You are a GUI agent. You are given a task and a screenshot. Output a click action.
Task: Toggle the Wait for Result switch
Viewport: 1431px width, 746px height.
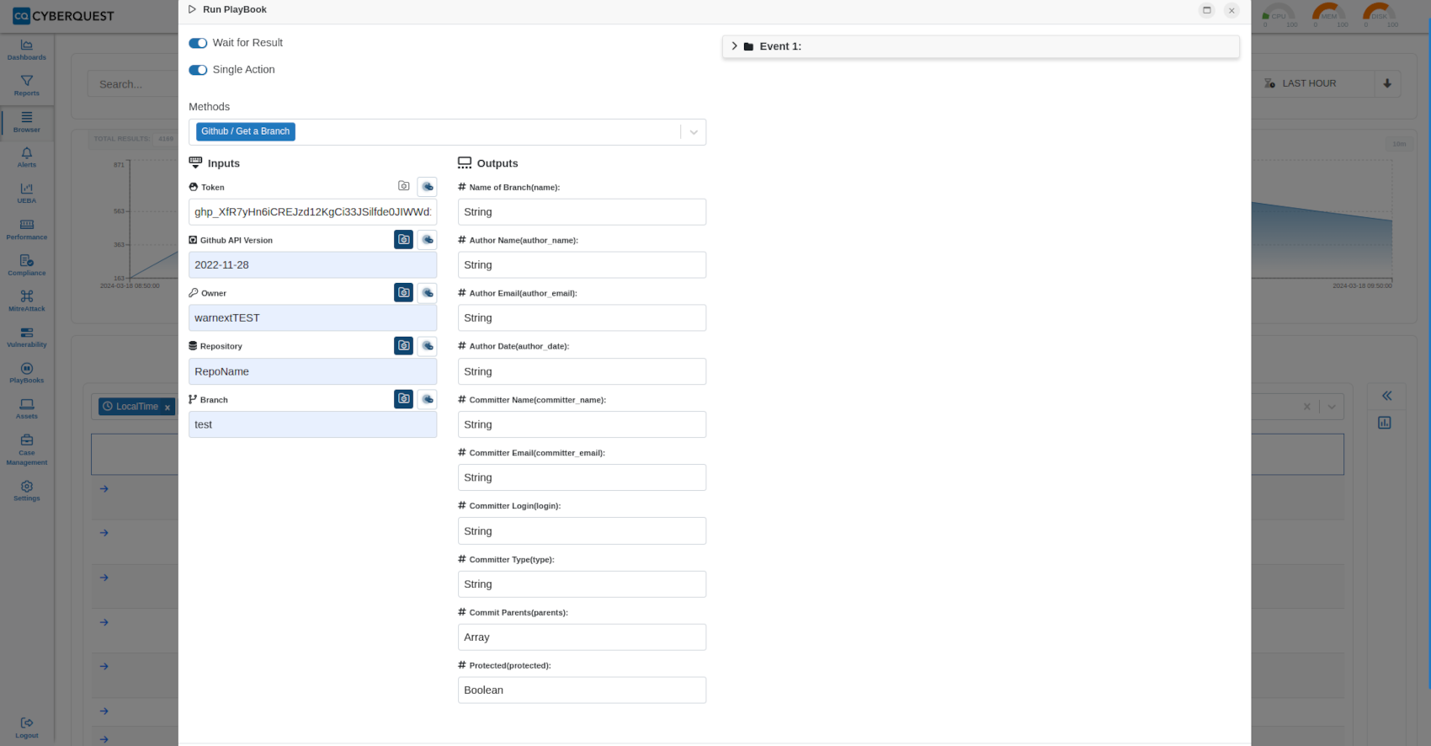coord(198,43)
